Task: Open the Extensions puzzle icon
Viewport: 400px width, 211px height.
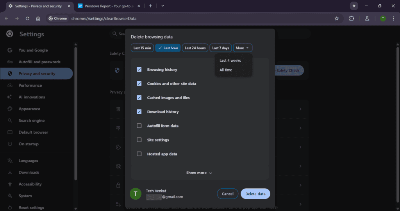Action: [351, 18]
